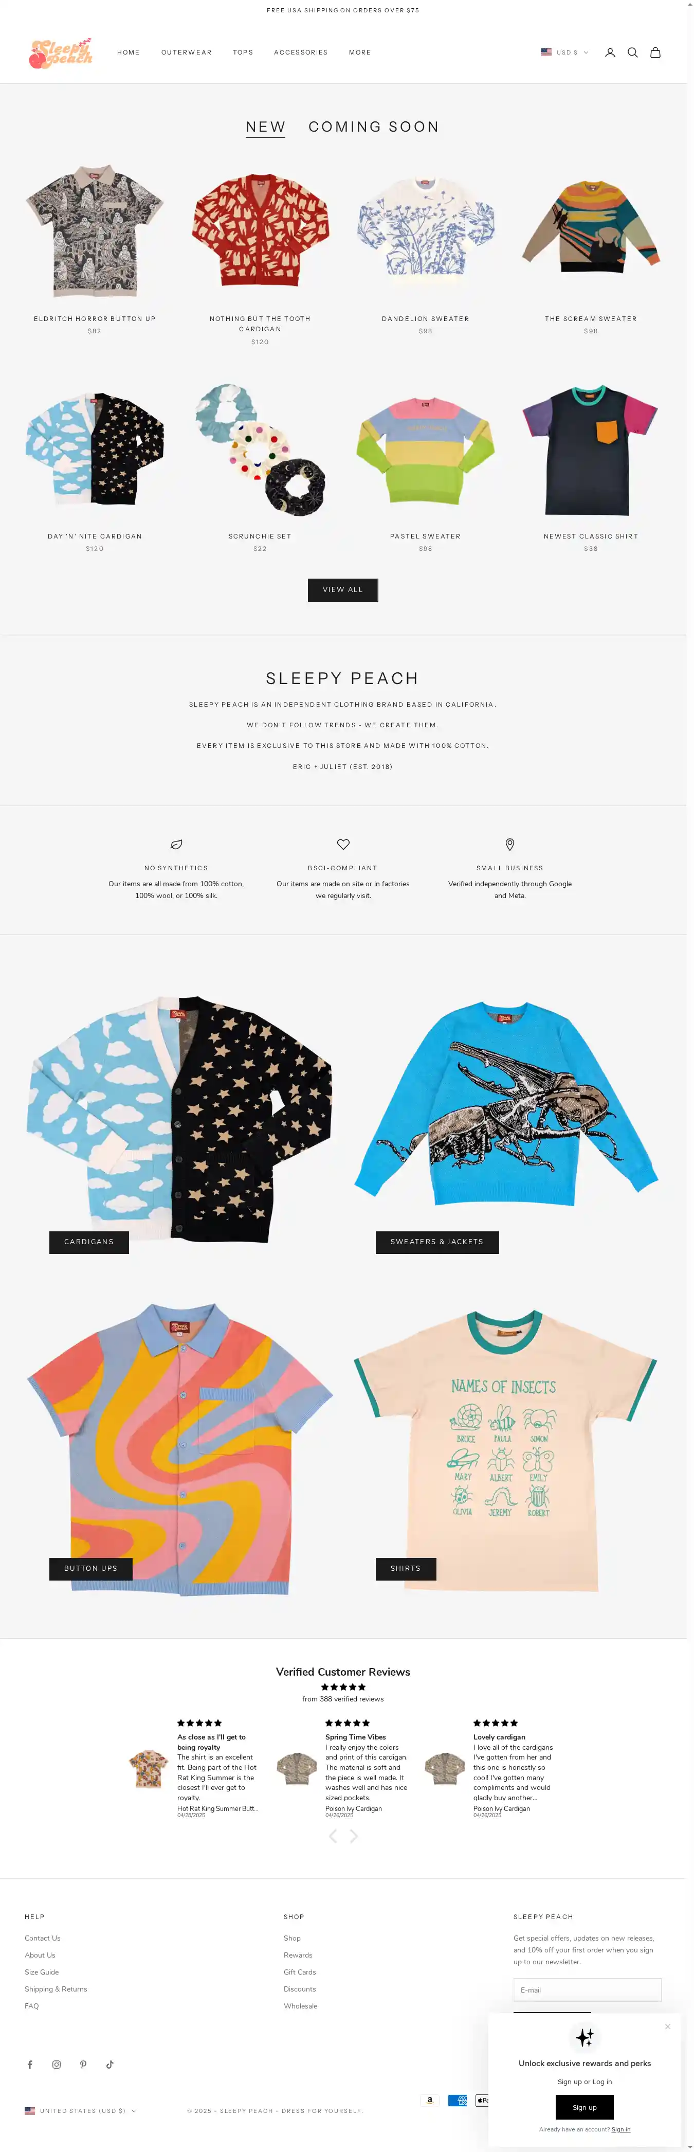Open the account profile icon
Image resolution: width=694 pixels, height=2152 pixels.
610,52
